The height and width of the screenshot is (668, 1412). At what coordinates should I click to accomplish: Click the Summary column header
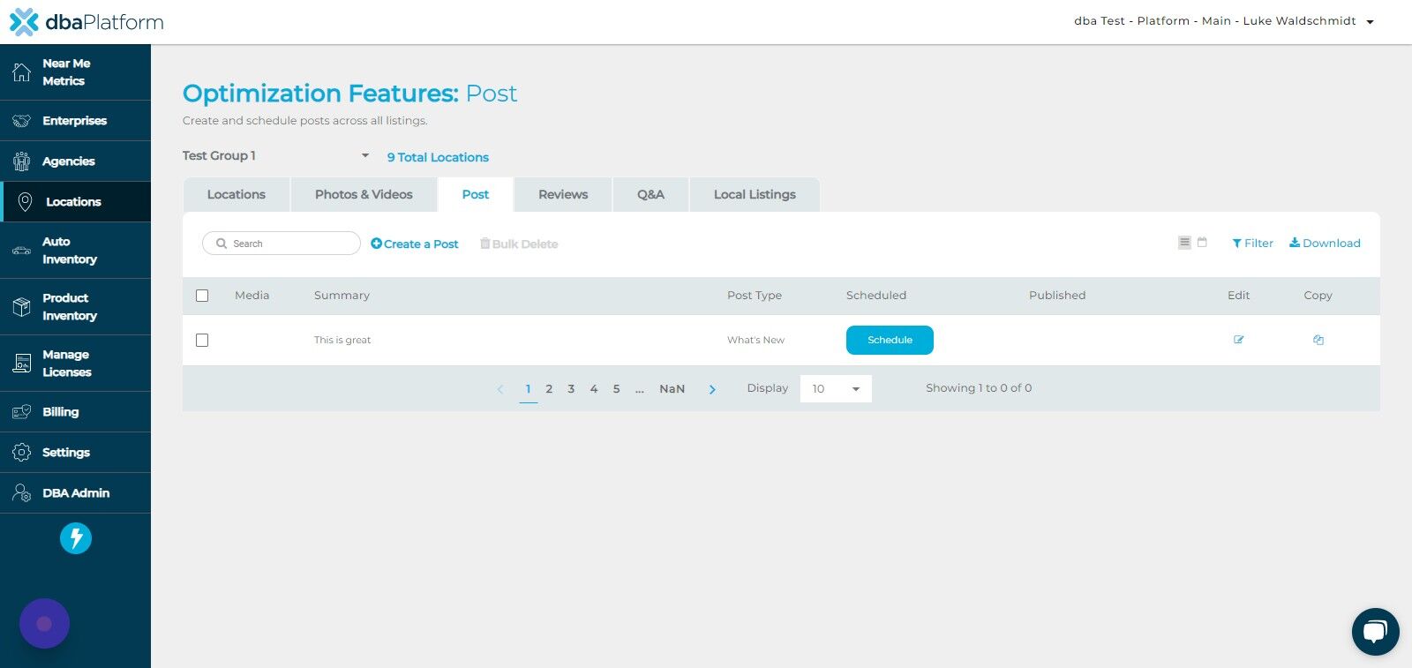(342, 296)
